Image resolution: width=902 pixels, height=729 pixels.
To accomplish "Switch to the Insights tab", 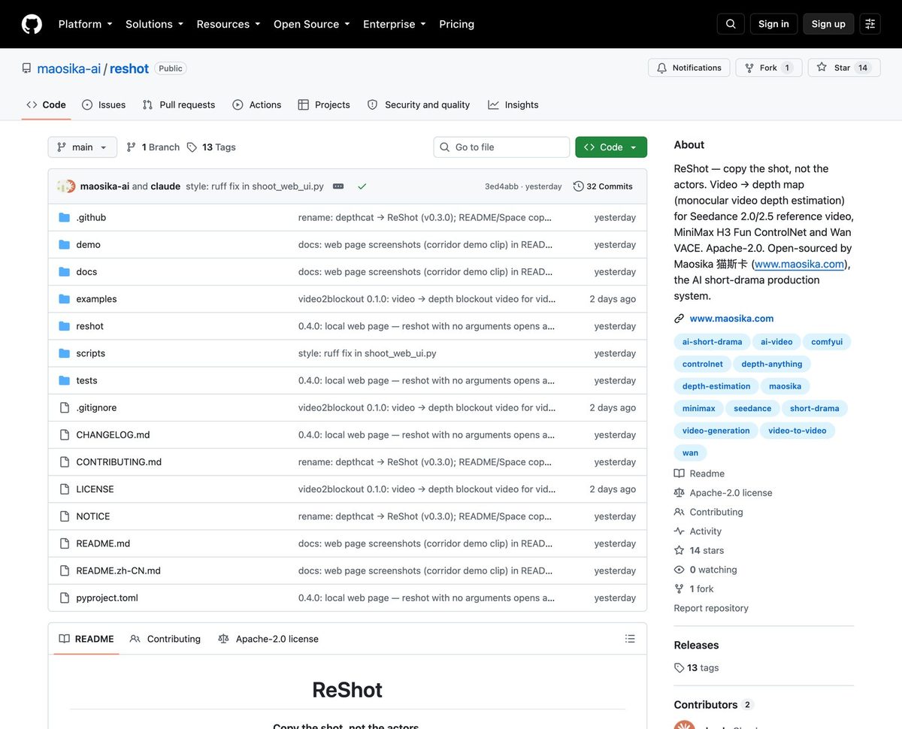I will [x=513, y=105].
